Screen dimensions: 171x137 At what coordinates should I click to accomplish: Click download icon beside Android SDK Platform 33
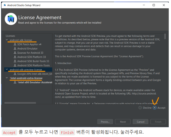pos(15,57)
